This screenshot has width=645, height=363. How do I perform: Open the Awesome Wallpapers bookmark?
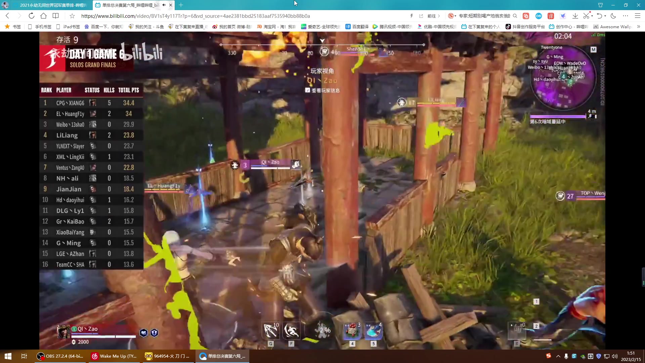click(x=612, y=27)
